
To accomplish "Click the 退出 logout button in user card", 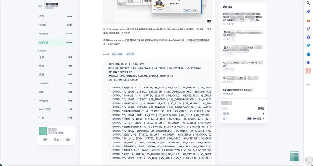I will pyautogui.click(x=68, y=139).
